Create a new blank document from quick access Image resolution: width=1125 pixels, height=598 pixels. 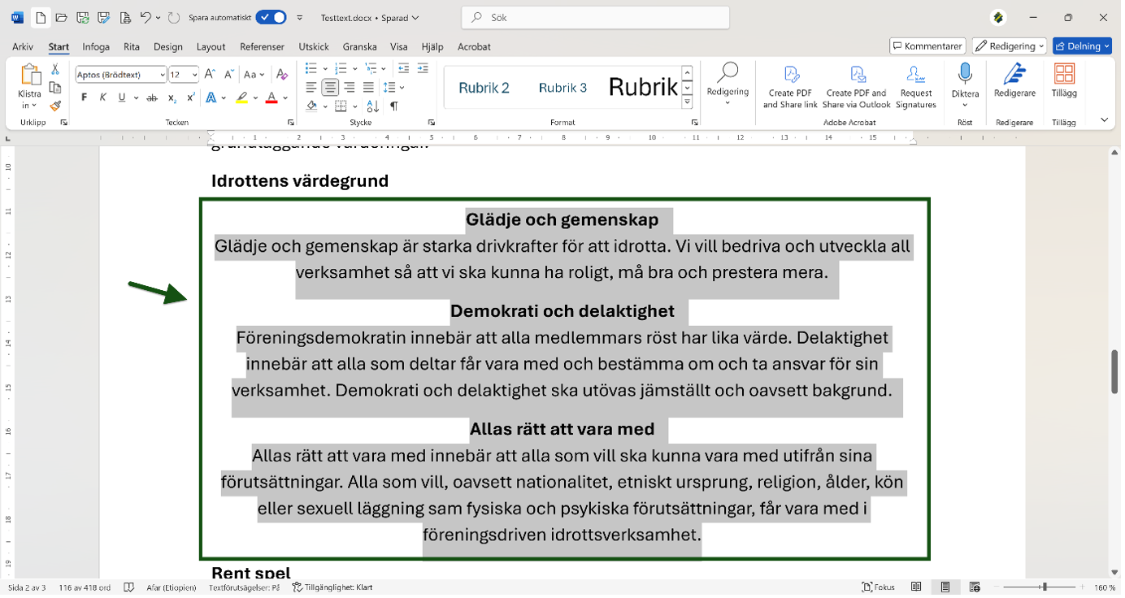(41, 17)
